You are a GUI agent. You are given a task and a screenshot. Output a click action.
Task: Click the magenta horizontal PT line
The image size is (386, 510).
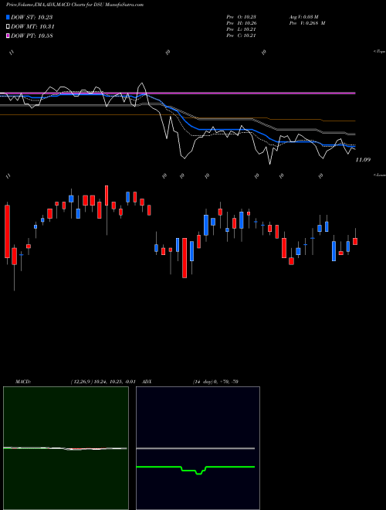178,93
